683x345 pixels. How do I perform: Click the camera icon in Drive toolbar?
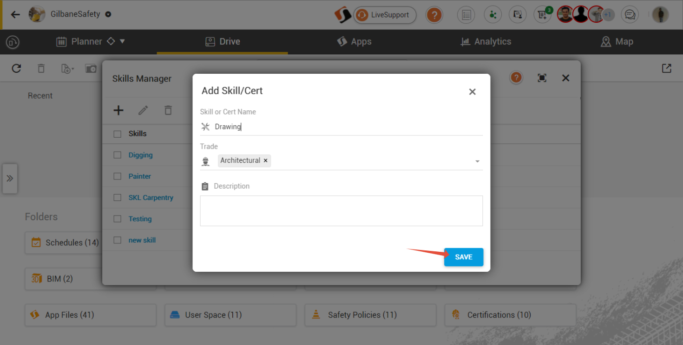click(91, 69)
